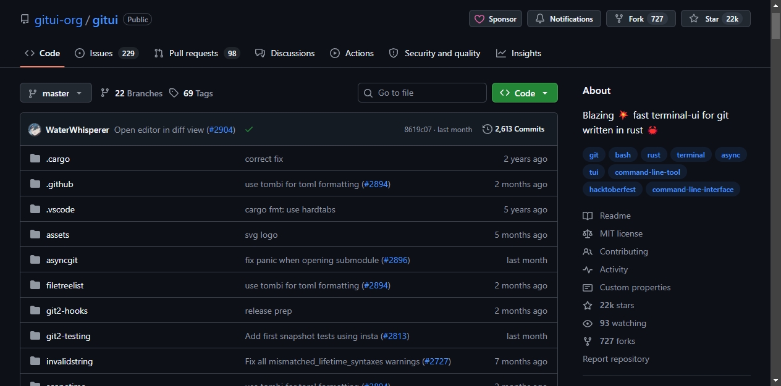Select the rust topic tag
The height and width of the screenshot is (386, 781).
point(654,155)
